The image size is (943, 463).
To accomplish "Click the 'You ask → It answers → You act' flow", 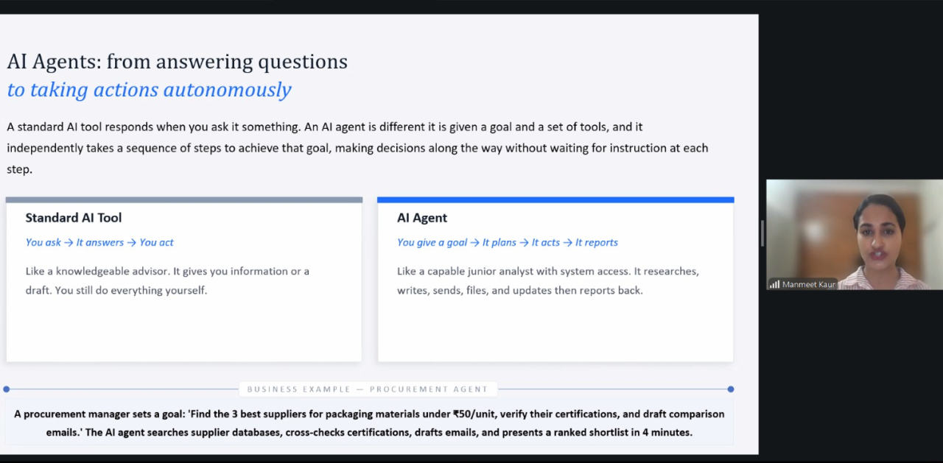I will (99, 242).
